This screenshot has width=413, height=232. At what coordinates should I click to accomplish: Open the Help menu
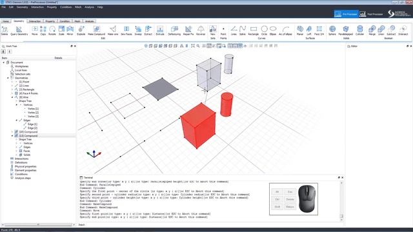[100, 7]
